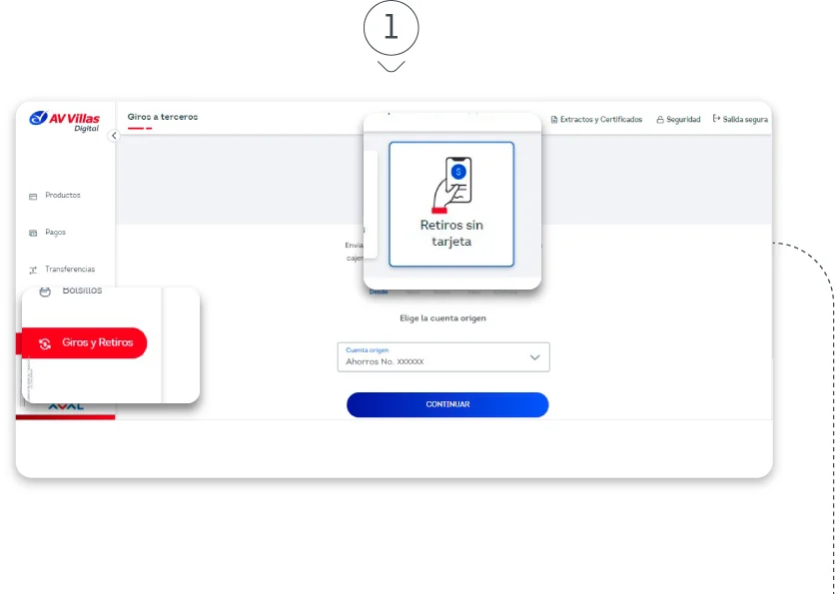The height and width of the screenshot is (594, 836).
Task: Click the arrow in Ahorros No. dropdown
Action: point(534,357)
